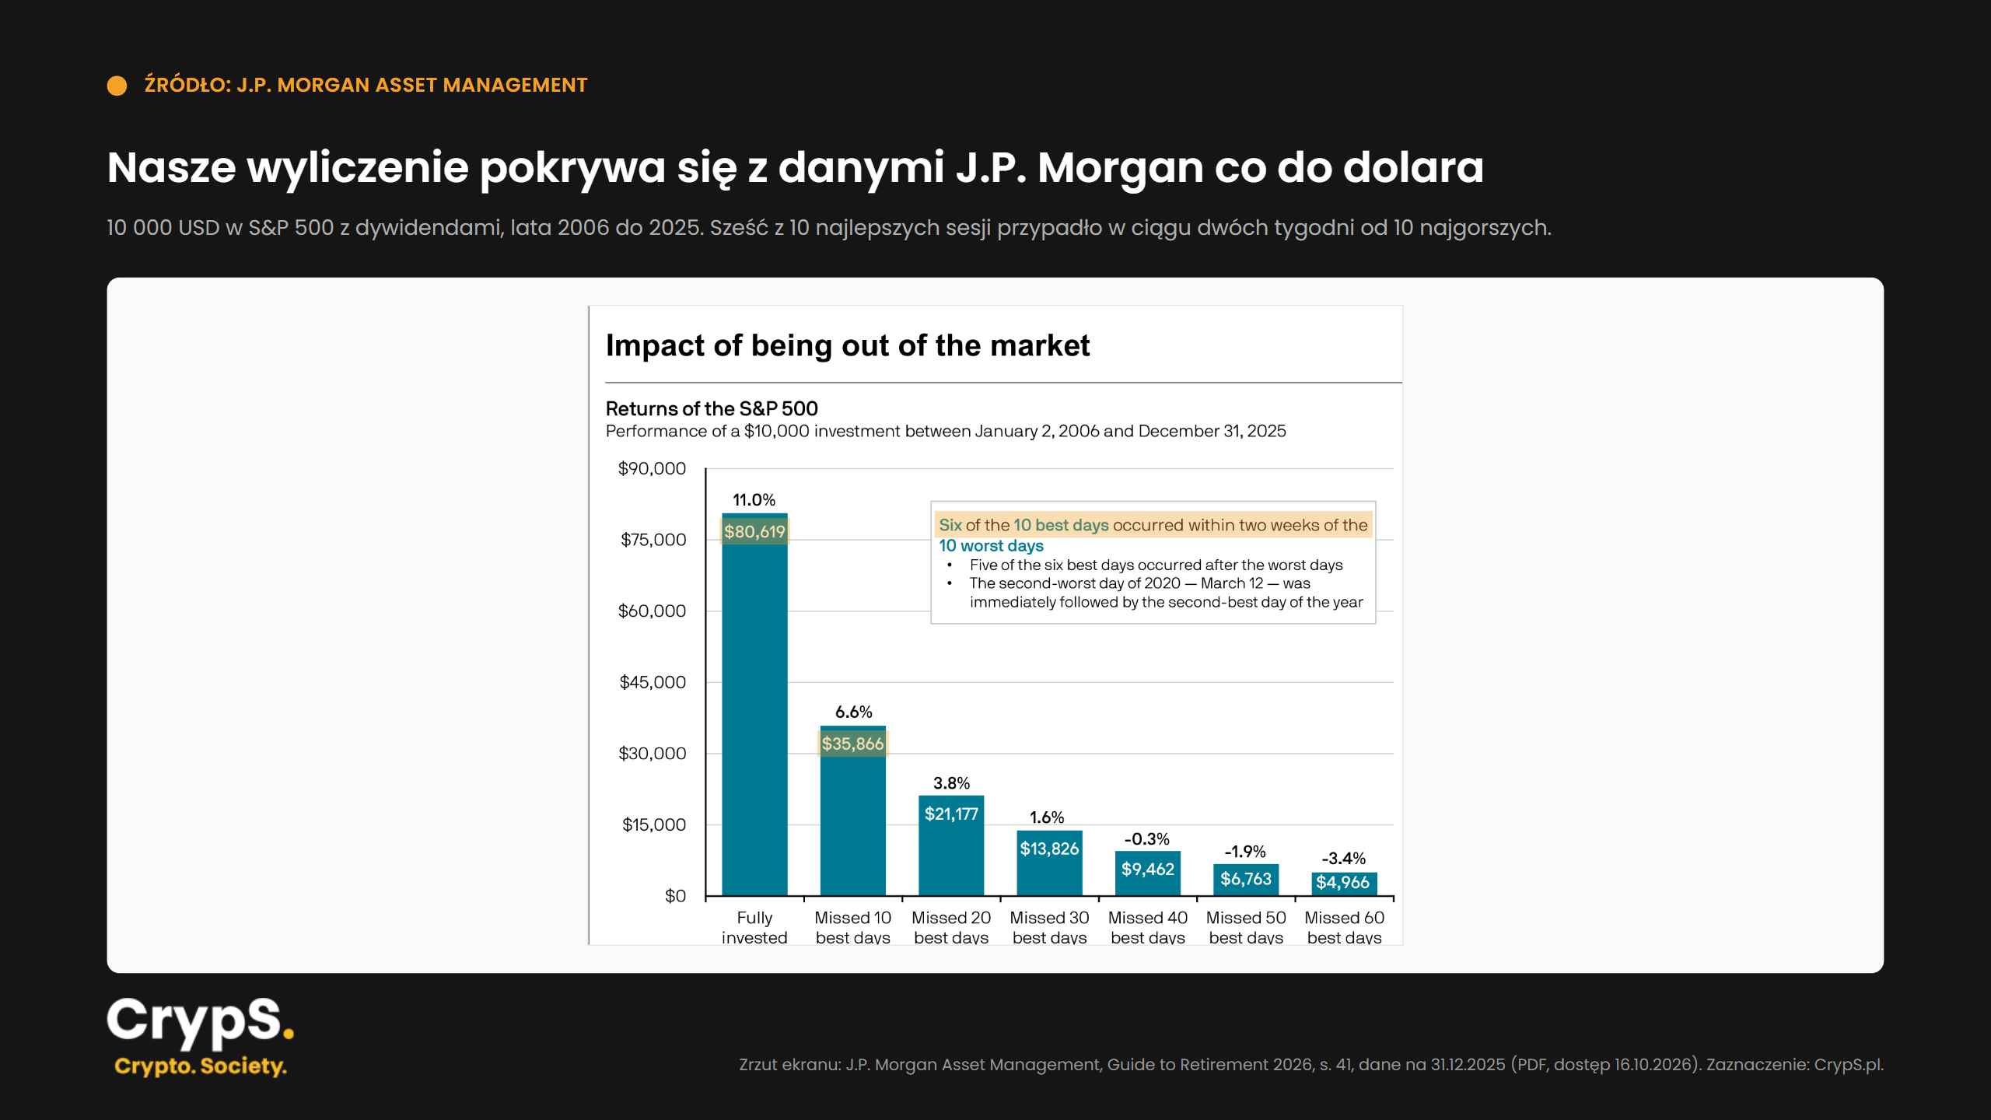
Task: Click the orange dot beside ŹRÓDŁO label
Action: coord(117,86)
